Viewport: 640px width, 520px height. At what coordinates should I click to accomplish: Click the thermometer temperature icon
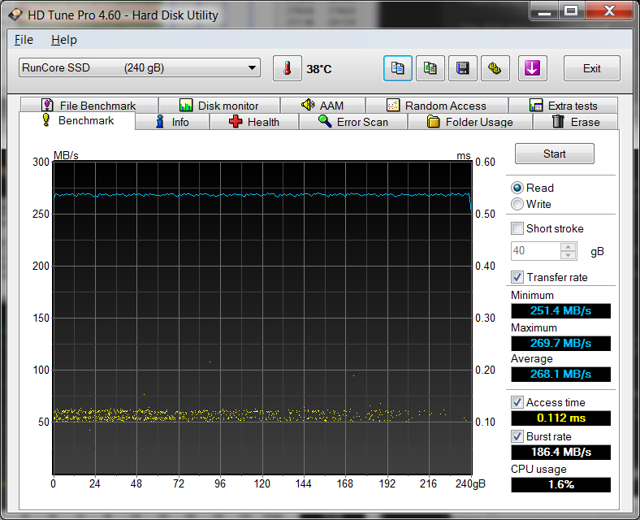[x=287, y=69]
